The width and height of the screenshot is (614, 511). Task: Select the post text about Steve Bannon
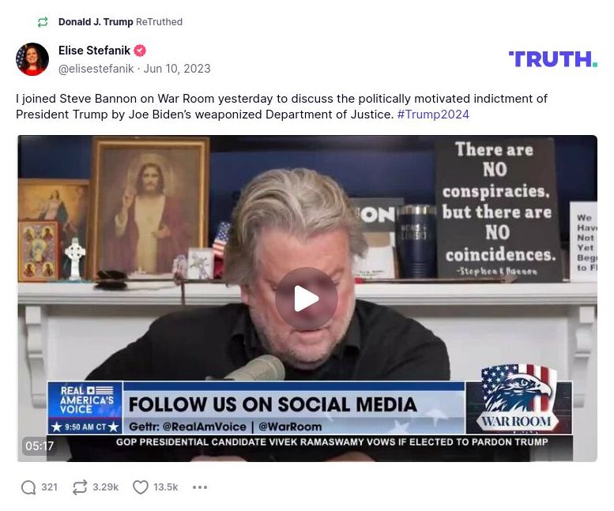pyautogui.click(x=281, y=107)
